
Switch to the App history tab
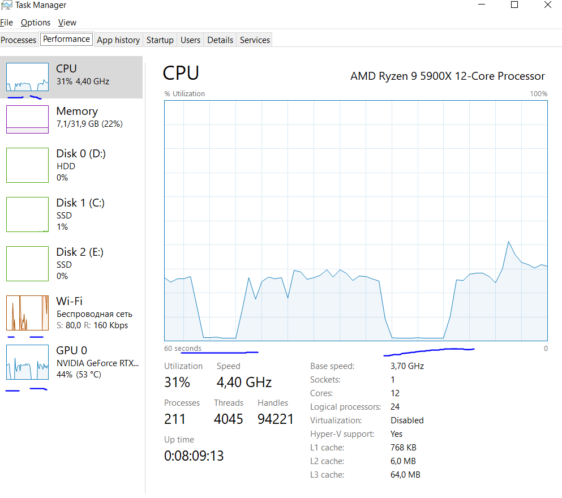118,40
